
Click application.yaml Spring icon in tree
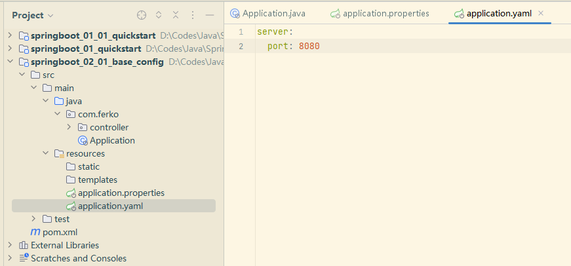coord(71,206)
